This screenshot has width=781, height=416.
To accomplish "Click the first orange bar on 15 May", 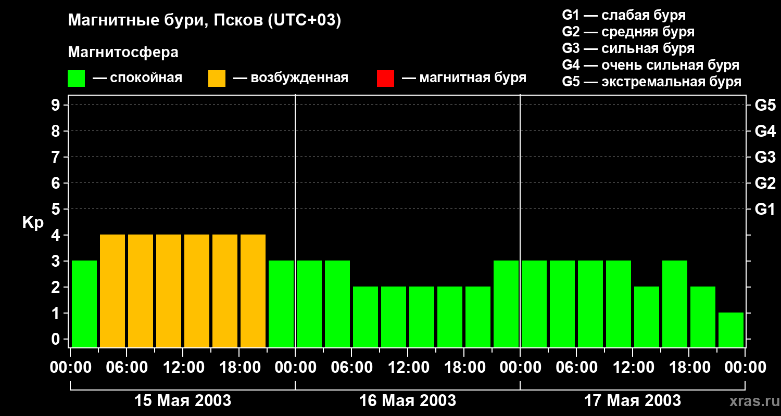I will tap(112, 291).
